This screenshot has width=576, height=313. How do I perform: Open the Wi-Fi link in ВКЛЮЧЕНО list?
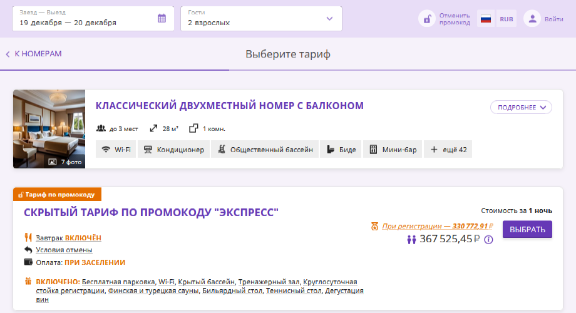point(167,282)
